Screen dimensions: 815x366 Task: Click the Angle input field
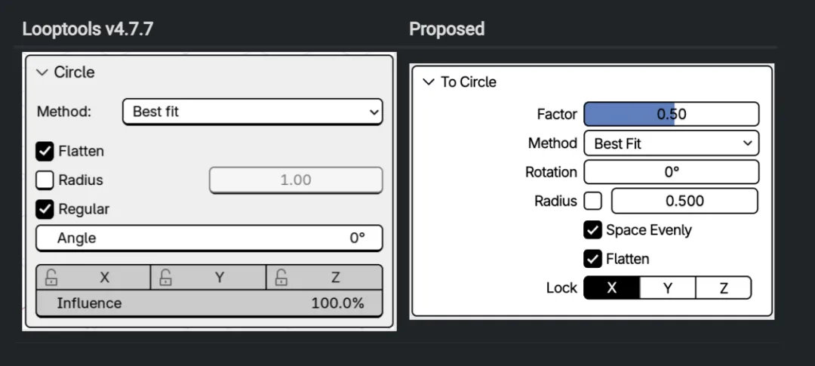(x=209, y=238)
